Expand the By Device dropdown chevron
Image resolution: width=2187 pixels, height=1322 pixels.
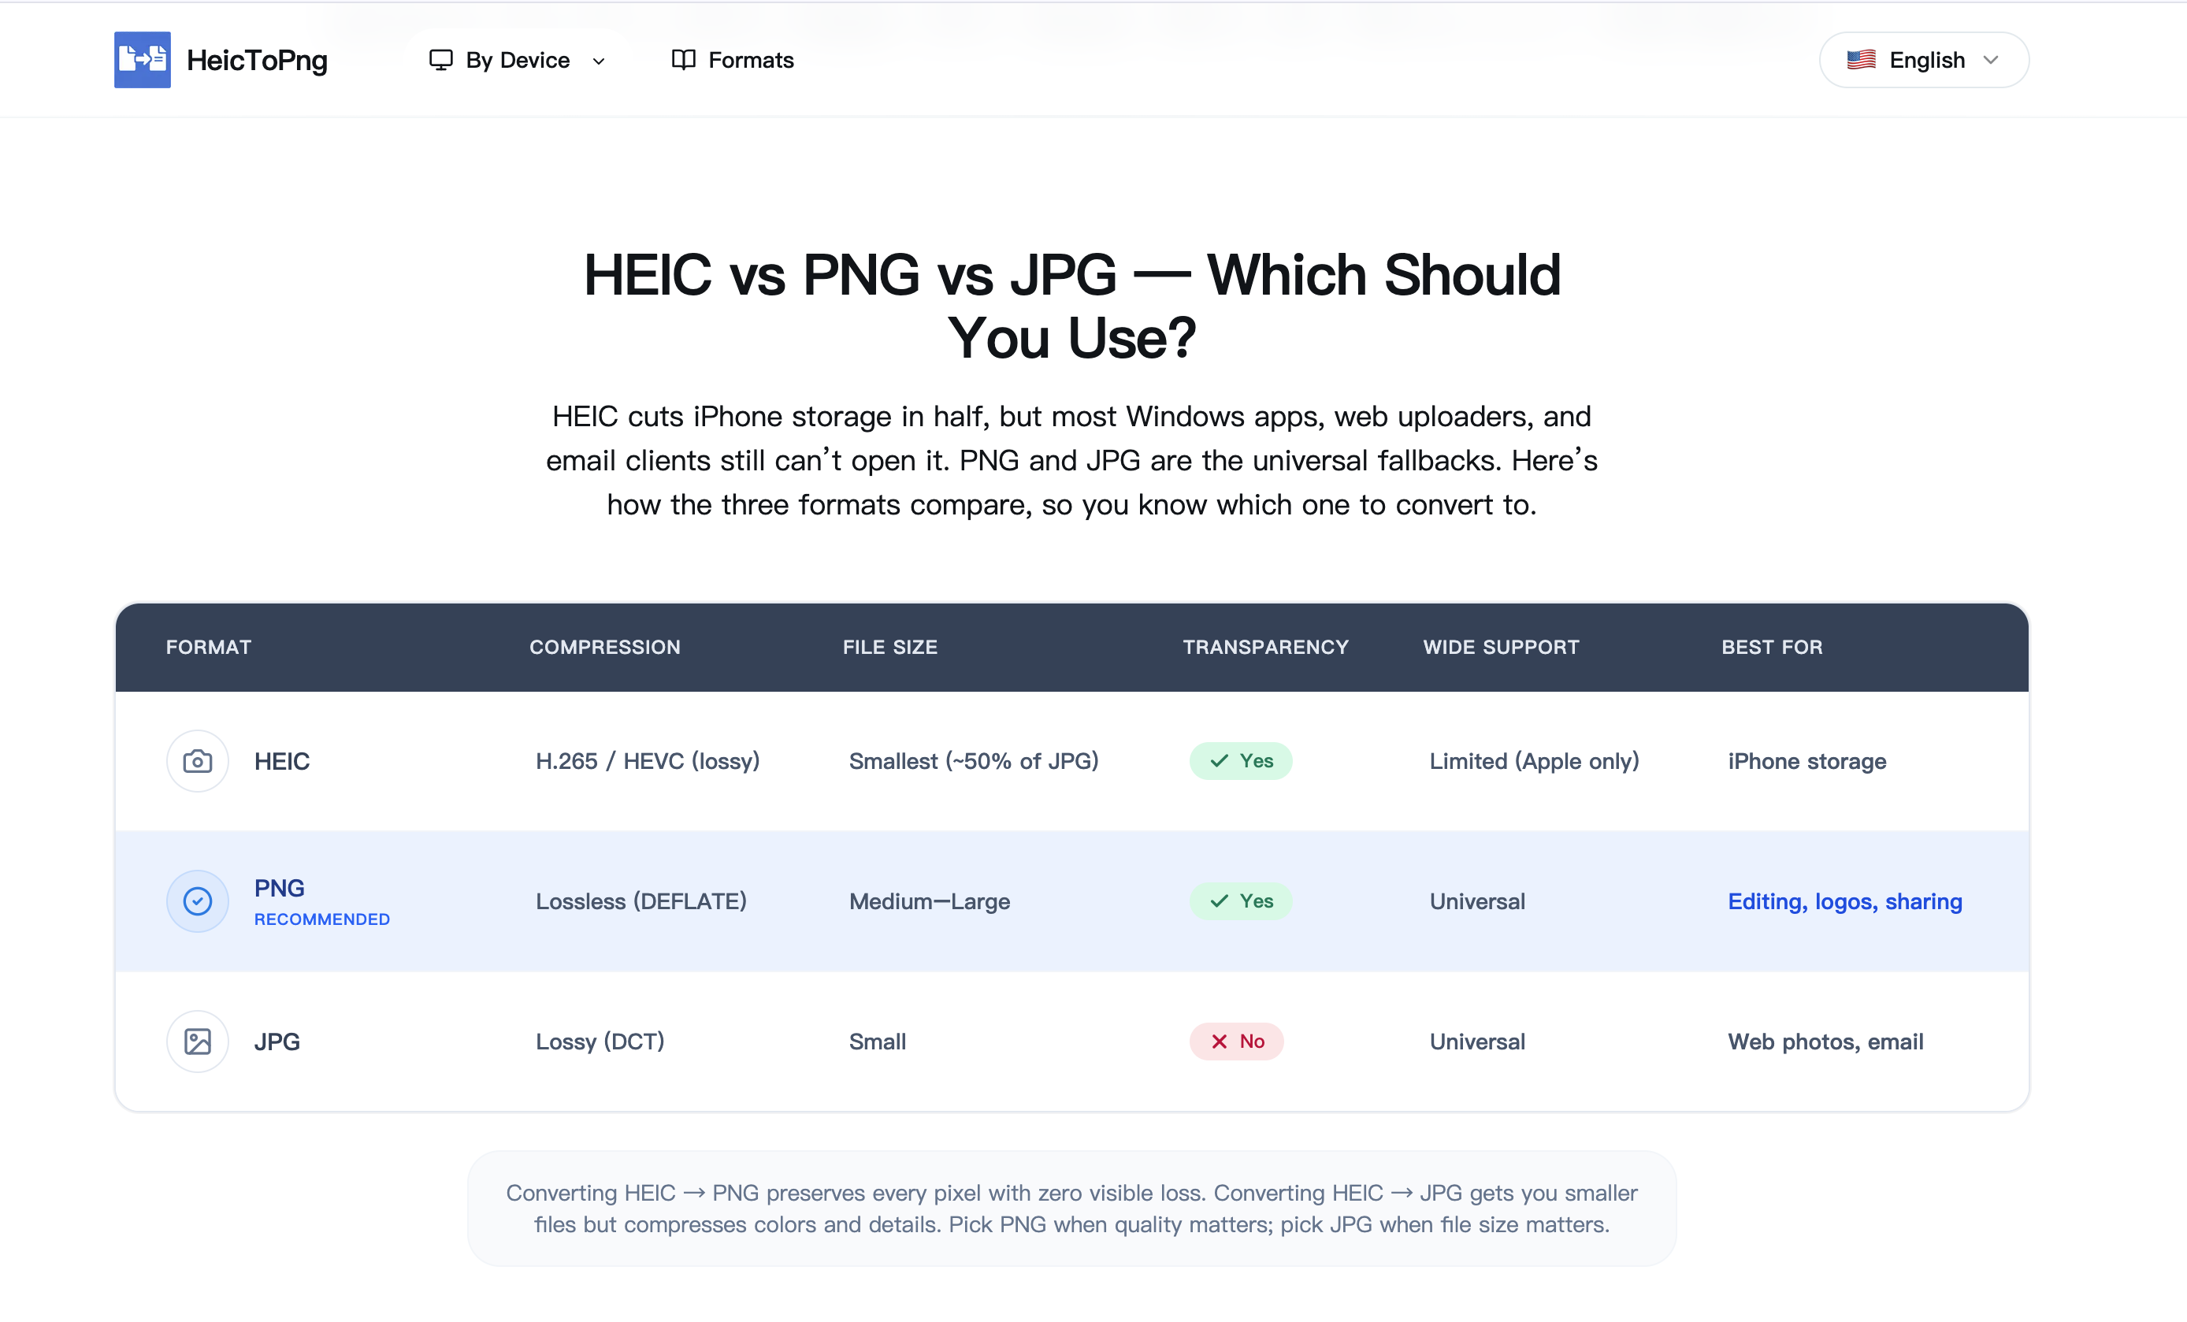[x=599, y=61]
